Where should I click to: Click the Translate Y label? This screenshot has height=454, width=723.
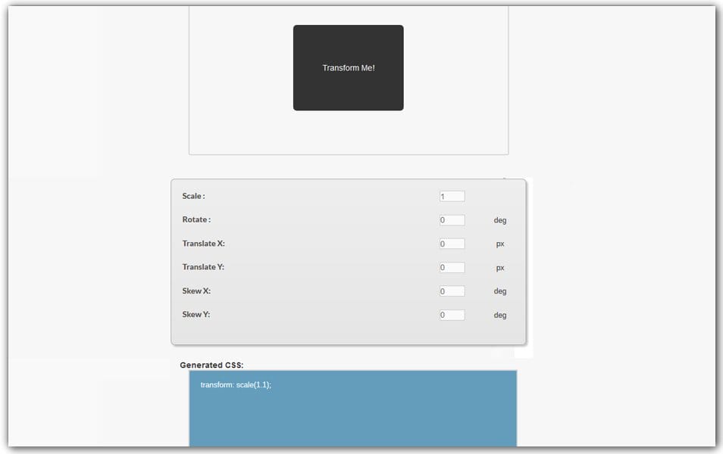coord(203,267)
